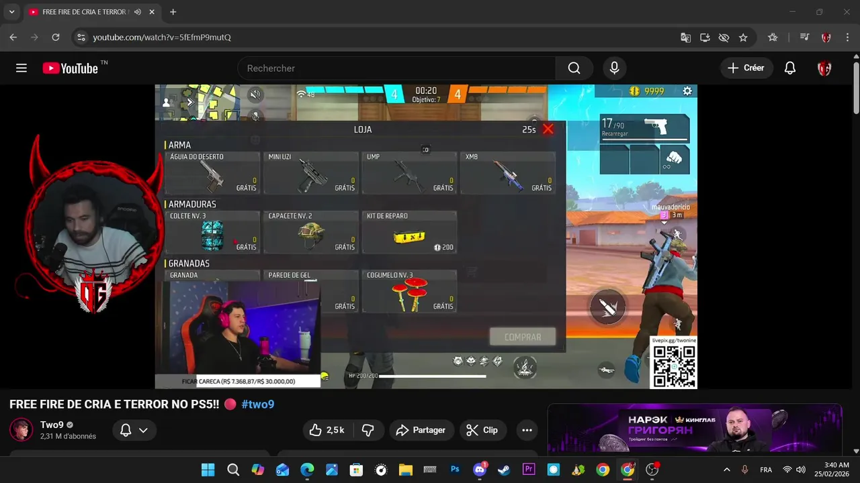Screen dimensions: 860x483
Task: Open the sponsored banner ad beside video actions
Action: pos(694,429)
